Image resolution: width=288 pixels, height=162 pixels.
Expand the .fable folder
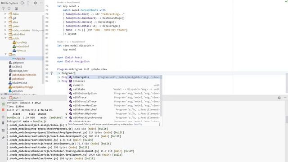click(5, 14)
